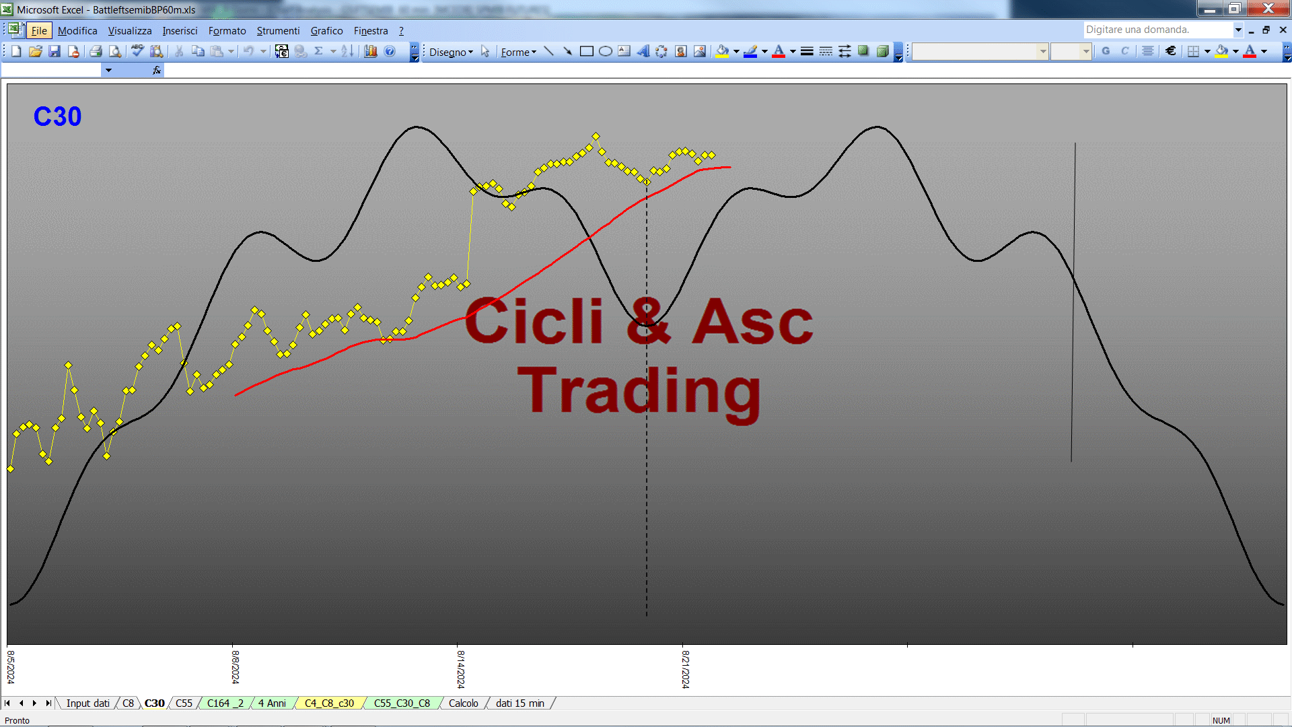Open the Disegno dropdown menu
1292x727 pixels.
pos(451,52)
